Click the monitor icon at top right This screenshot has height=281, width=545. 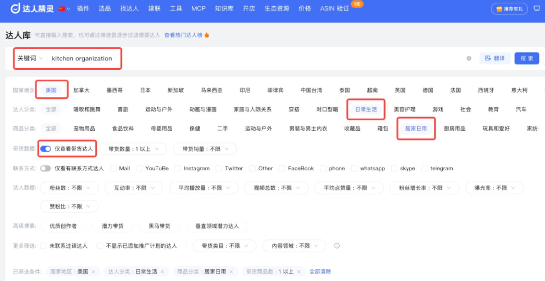pos(537,8)
